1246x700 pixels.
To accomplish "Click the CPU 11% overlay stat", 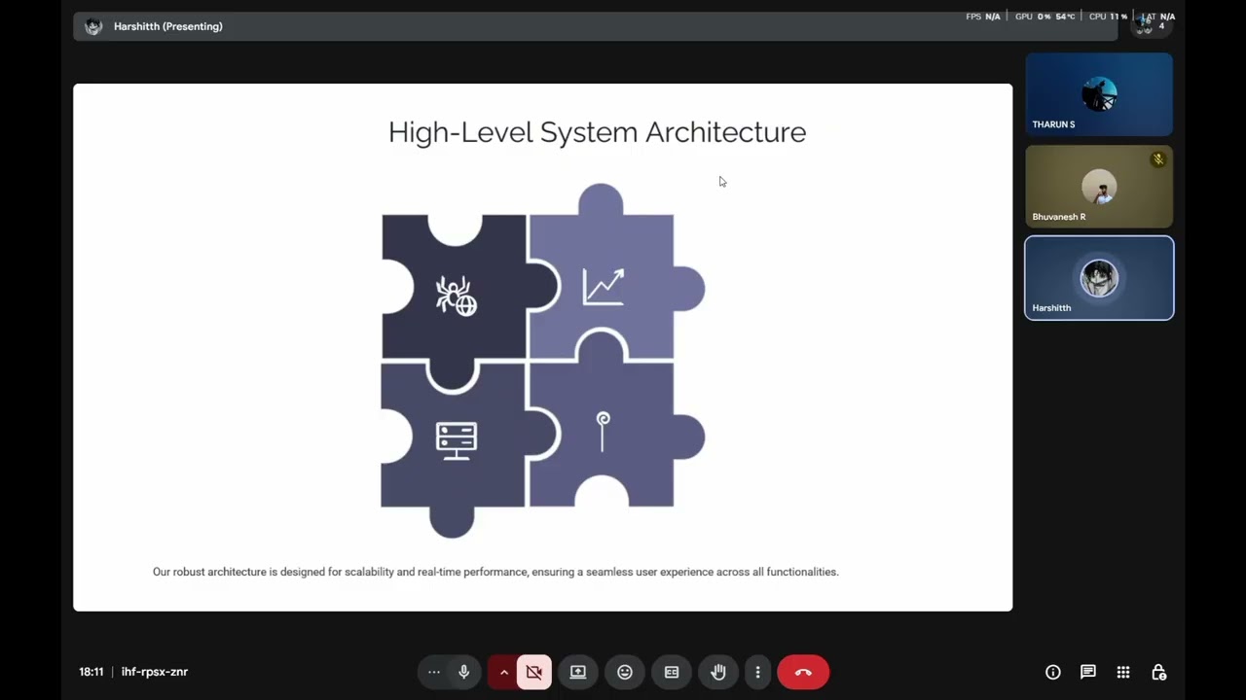I will [x=1109, y=17].
